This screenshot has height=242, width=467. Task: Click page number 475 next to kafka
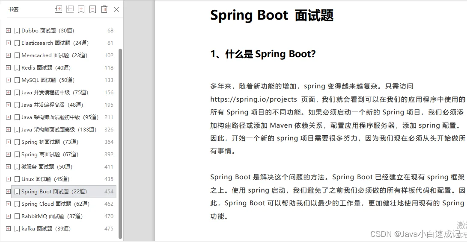[109, 229]
